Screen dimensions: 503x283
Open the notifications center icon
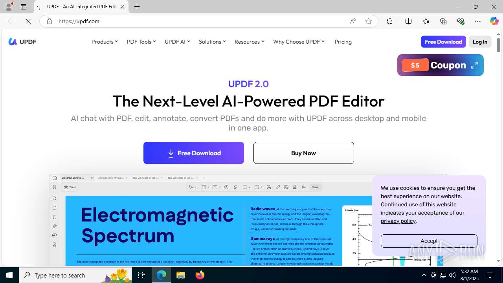490,275
